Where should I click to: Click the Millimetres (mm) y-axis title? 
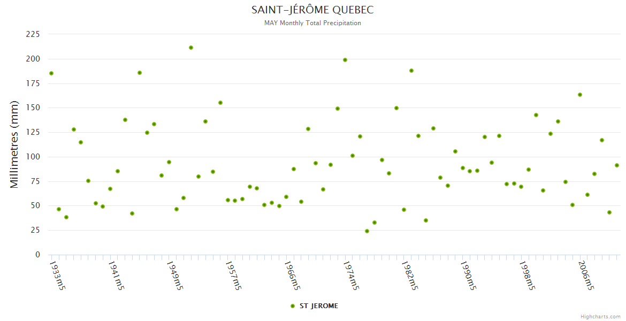[x=14, y=144]
